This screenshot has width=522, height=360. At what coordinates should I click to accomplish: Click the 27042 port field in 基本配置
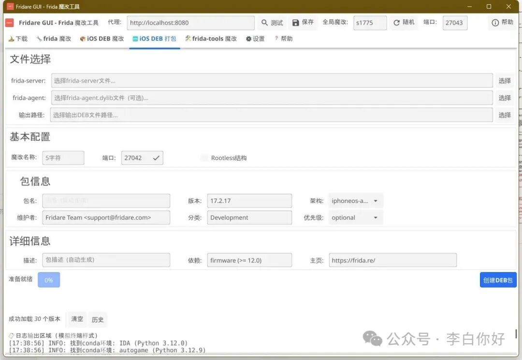(x=142, y=158)
